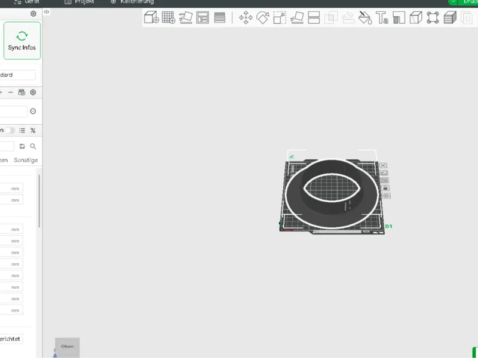This screenshot has height=358, width=478.
Task: Click the Oben face of view cube
Action: pyautogui.click(x=68, y=347)
